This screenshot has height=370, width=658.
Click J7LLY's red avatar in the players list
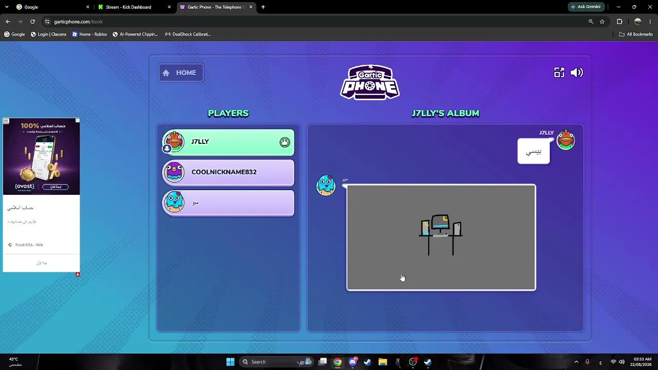(x=174, y=141)
